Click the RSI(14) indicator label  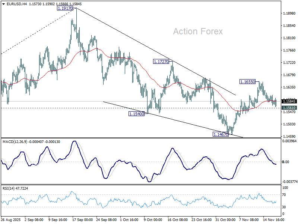[9, 188]
